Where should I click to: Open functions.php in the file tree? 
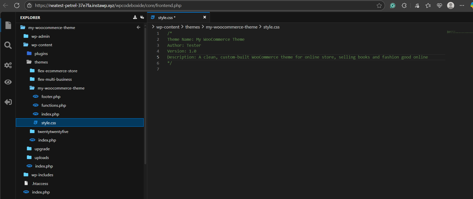(54, 105)
